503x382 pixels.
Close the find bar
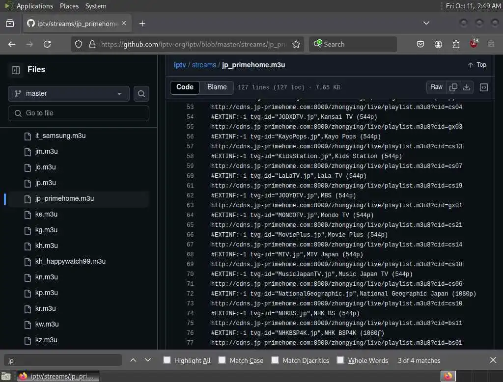493,360
